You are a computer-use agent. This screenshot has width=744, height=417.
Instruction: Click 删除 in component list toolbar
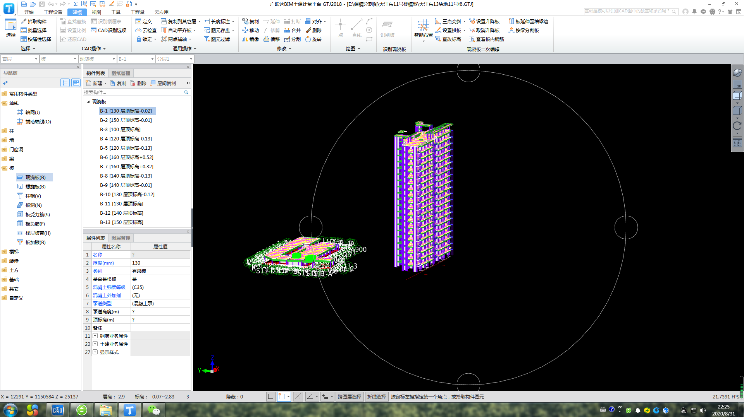(138, 83)
